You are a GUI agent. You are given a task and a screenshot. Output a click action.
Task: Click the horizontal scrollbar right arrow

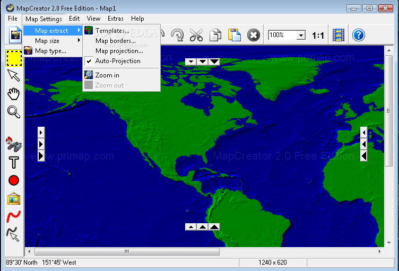[x=380, y=252]
